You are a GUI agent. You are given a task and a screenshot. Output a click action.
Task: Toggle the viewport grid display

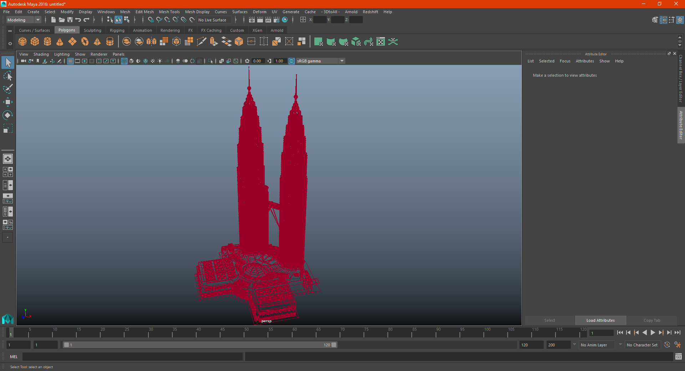point(70,61)
